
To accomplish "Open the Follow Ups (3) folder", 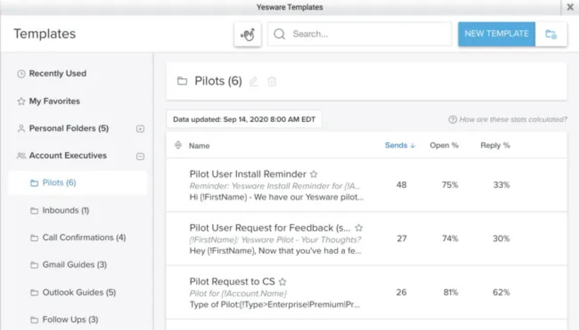I will coord(70,320).
